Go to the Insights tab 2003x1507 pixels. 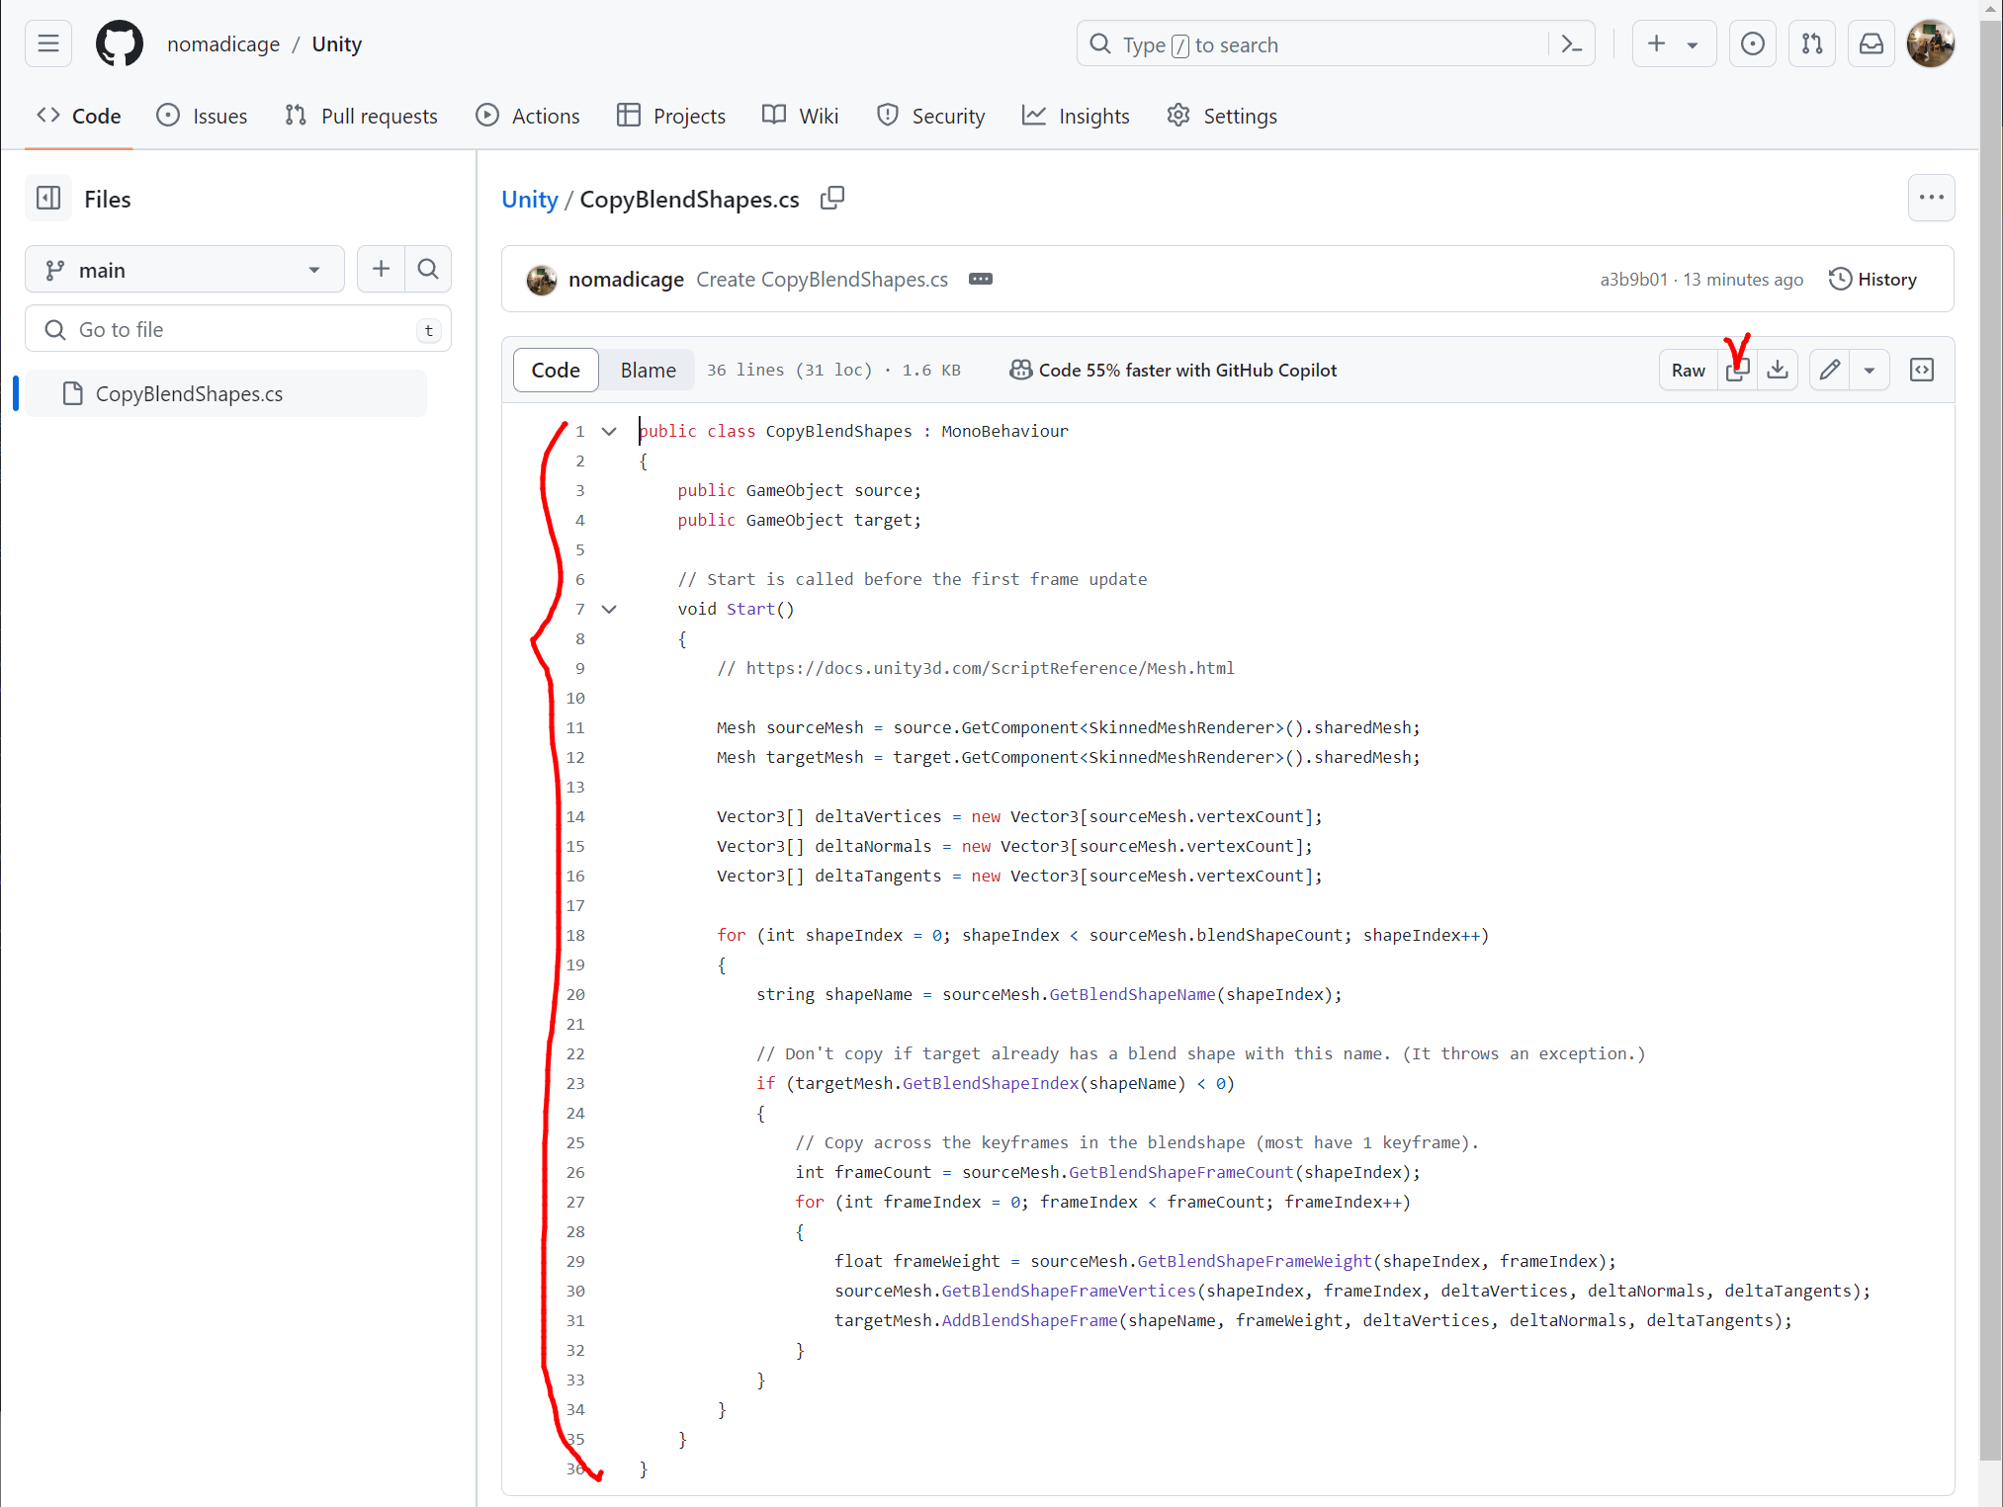point(1076,117)
